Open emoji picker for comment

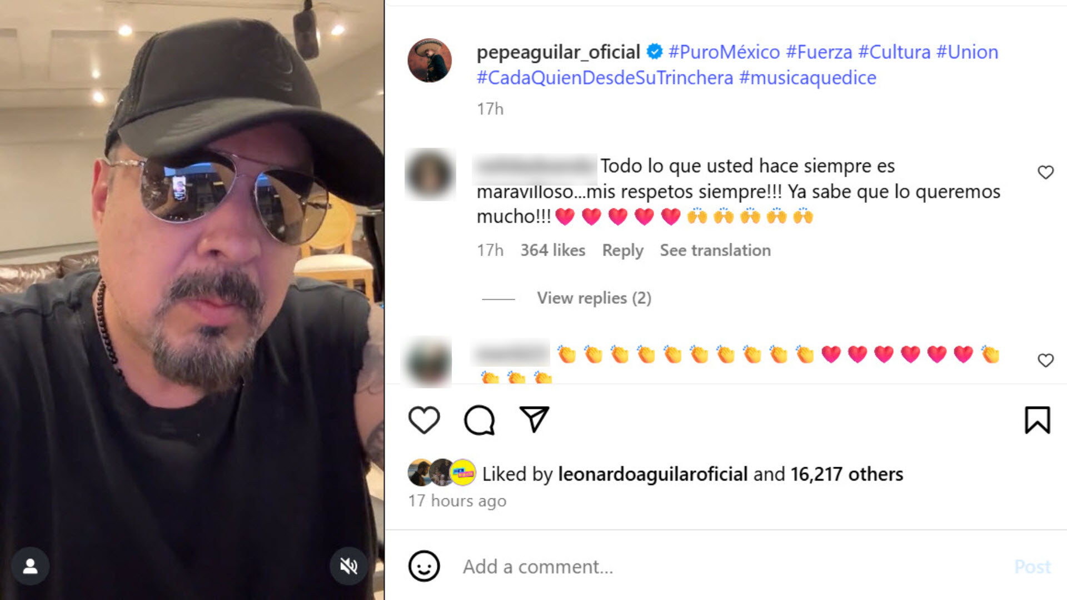pos(424,566)
